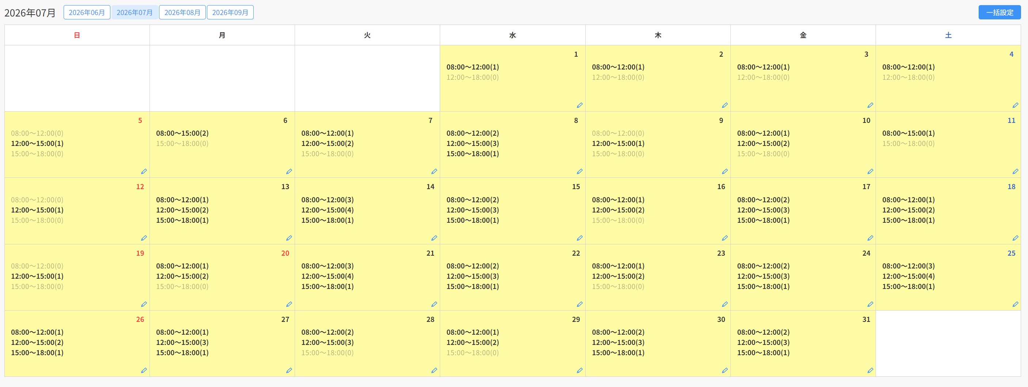The height and width of the screenshot is (387, 1028).
Task: Click the edit pencil on July 11
Action: 1016,172
